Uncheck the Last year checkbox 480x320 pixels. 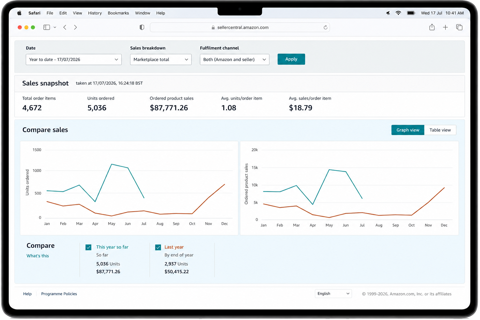158,247
